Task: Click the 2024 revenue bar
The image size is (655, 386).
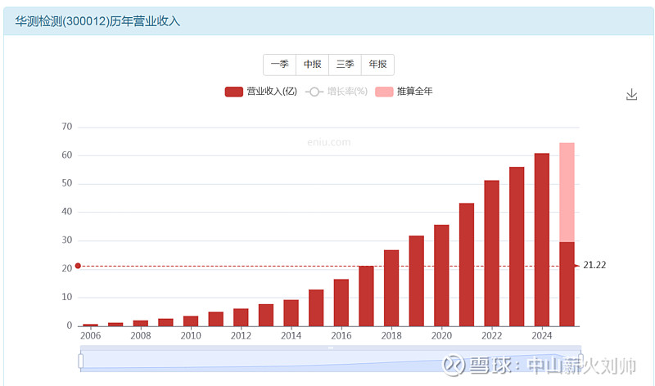Action: [x=542, y=240]
